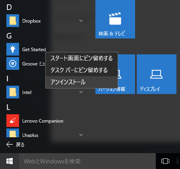Launch Lenovo Companion via its red icon
The width and height of the screenshot is (180, 169).
tap(13, 121)
